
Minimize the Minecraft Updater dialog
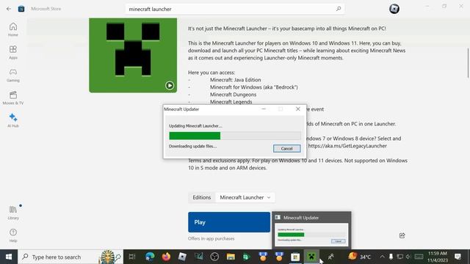(x=264, y=109)
